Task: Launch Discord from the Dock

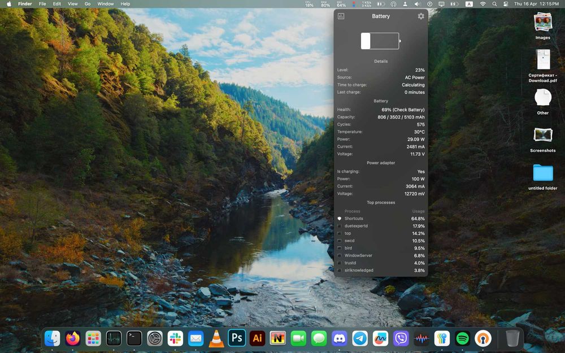Action: (340, 338)
